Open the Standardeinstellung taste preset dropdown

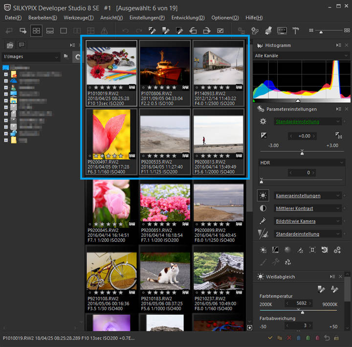[308, 121]
